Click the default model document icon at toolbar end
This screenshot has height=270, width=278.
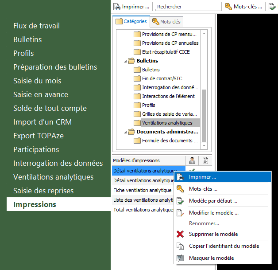272,7
